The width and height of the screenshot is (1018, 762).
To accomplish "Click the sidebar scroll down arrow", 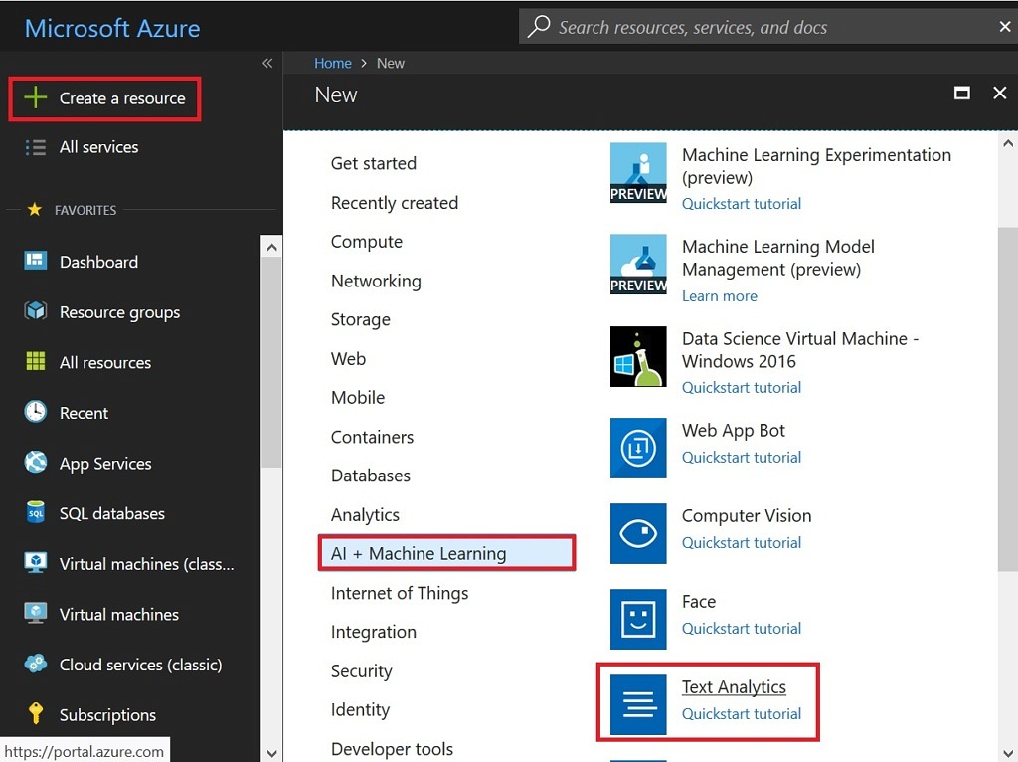I will pos(272,754).
